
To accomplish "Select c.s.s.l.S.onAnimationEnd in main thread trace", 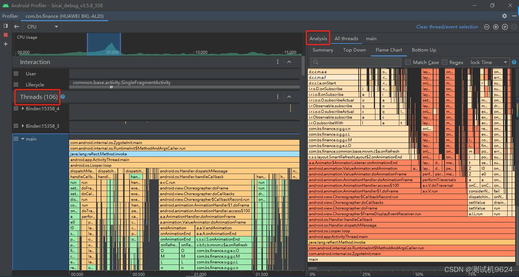I will pos(224,239).
